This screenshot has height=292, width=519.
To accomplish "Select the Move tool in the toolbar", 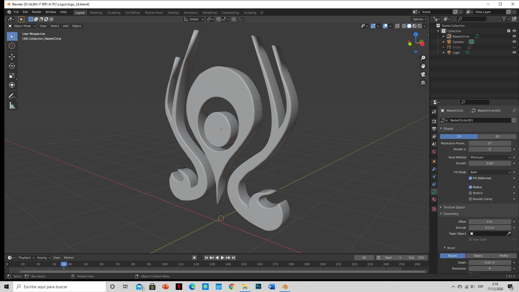I will 12,57.
